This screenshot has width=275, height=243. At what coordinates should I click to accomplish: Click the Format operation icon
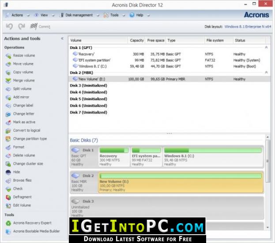tap(8, 147)
